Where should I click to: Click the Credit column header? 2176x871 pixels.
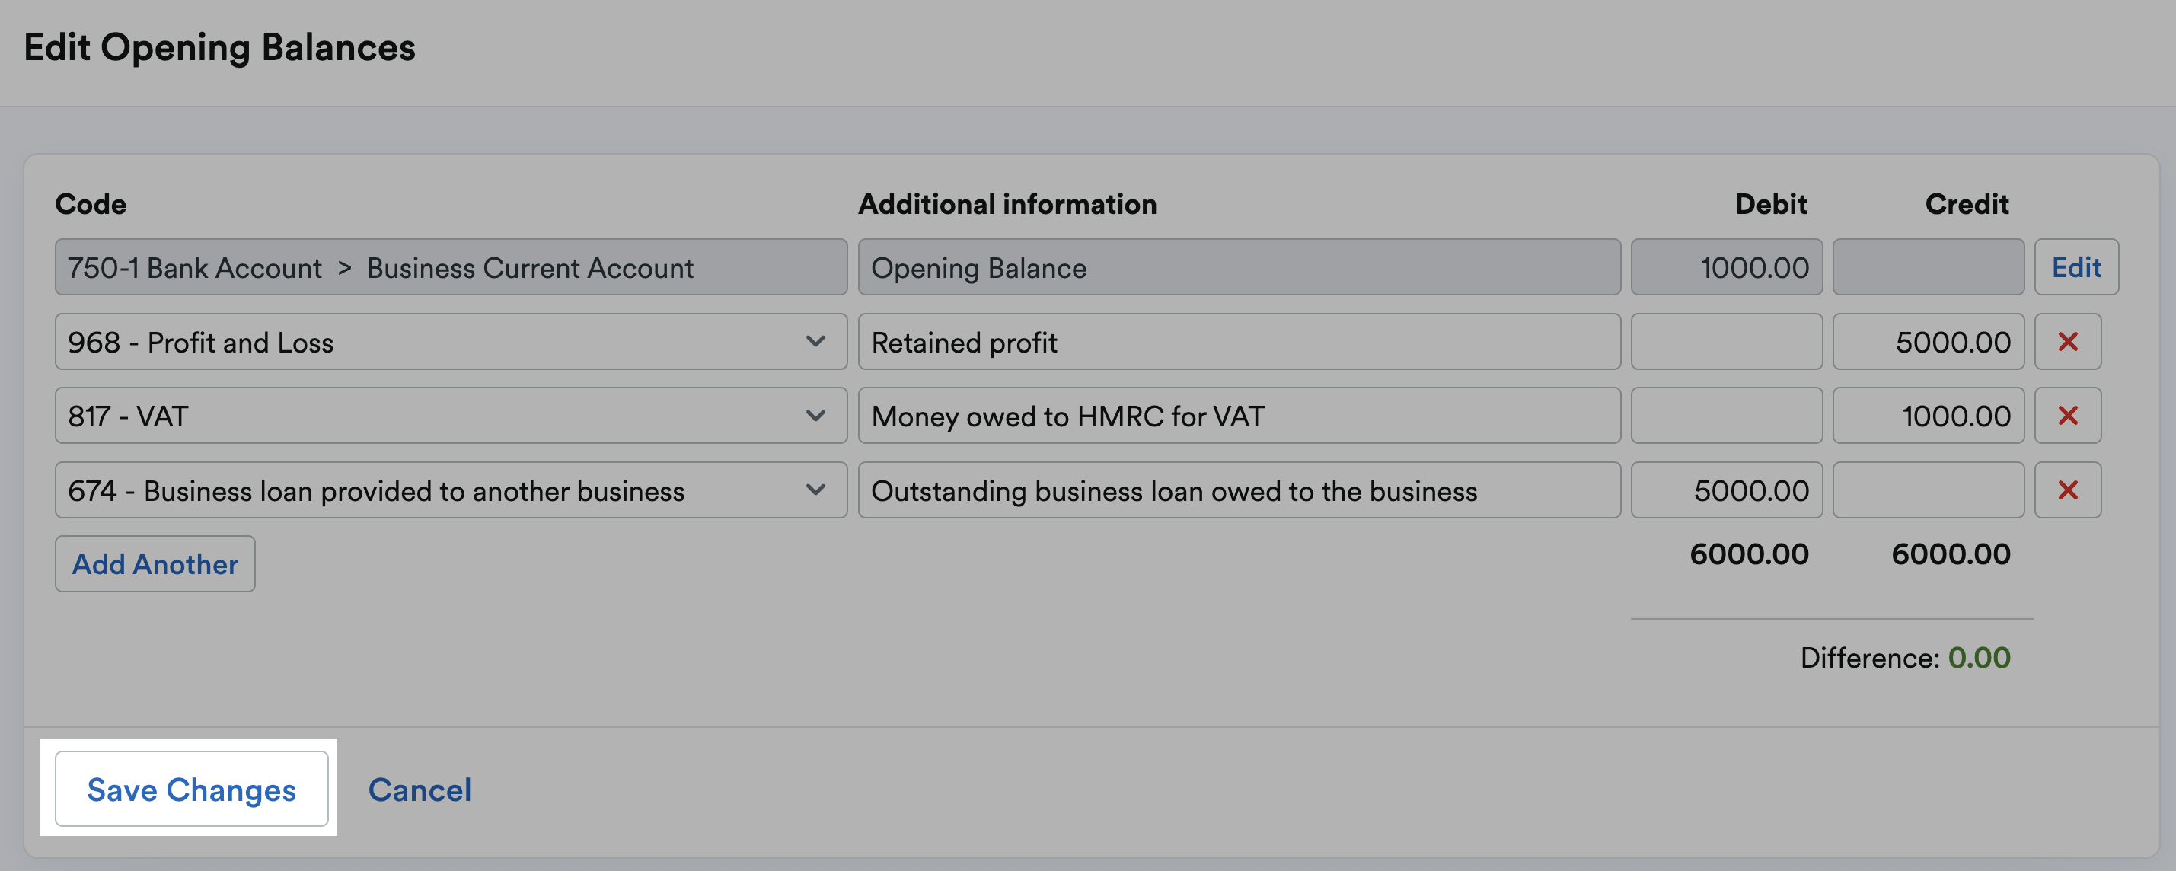1967,203
